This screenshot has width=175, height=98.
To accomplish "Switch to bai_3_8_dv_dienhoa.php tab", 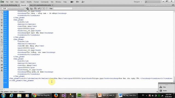I will (x=9, y=5).
